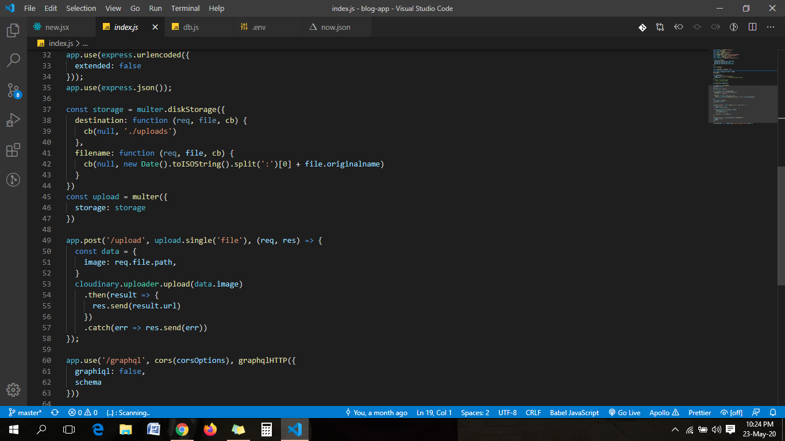Screen dimensions: 785x441
Task: Click the 'You, a month ago' blame entry
Action: [376, 412]
